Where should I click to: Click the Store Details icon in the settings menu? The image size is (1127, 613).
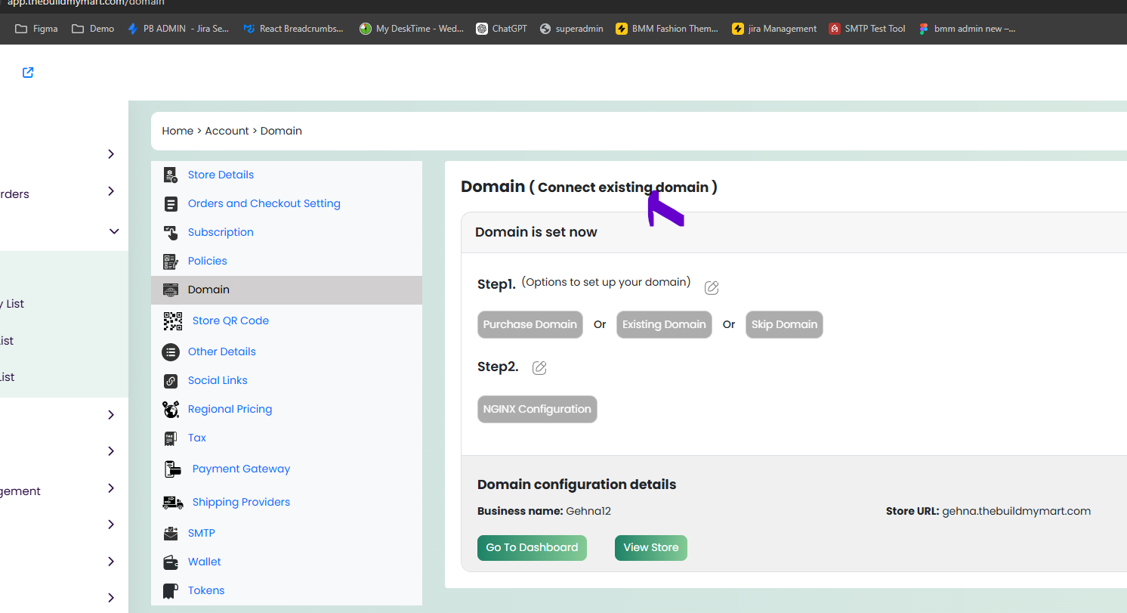tap(171, 175)
